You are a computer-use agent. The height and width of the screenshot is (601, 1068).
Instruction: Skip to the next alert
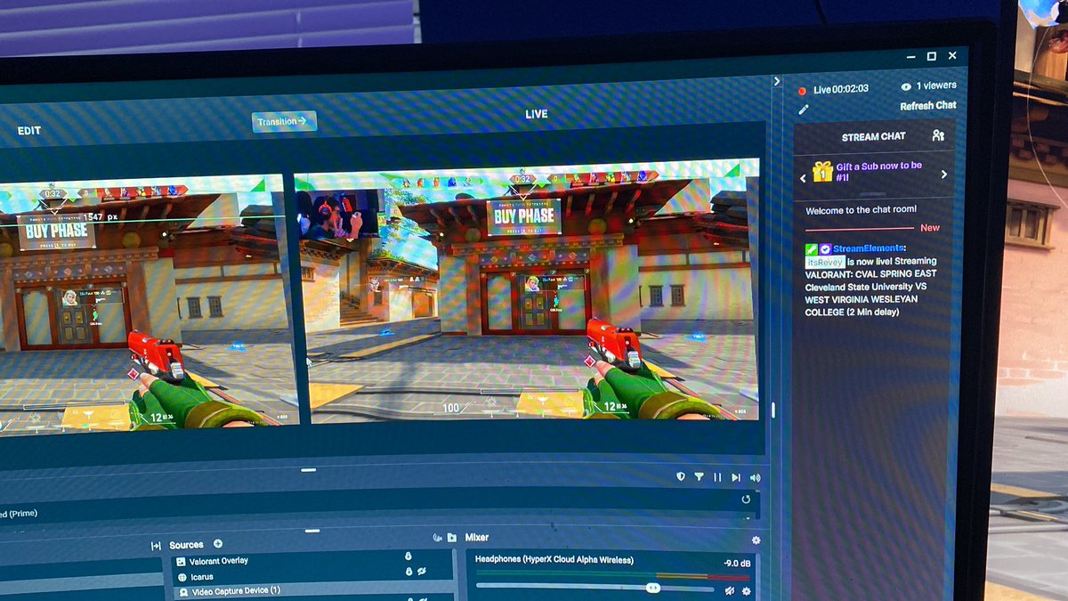pos(736,477)
